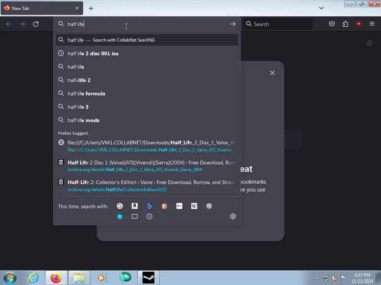Search with Google icon
381x285 pixels.
click(x=120, y=206)
